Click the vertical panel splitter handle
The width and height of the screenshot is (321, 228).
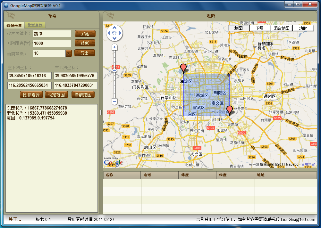coord(101,113)
